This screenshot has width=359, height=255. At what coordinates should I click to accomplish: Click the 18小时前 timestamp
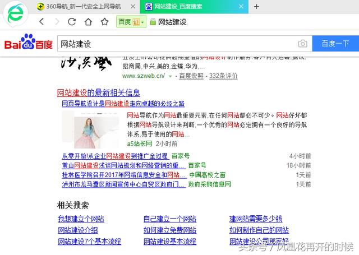pos(298,165)
